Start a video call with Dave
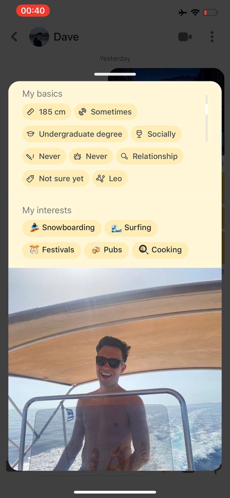The image size is (230, 498). 185,37
